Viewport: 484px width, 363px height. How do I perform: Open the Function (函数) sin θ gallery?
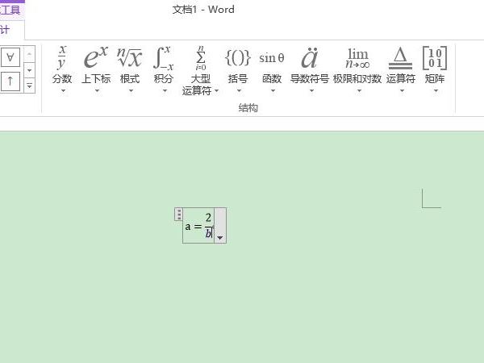click(x=272, y=69)
